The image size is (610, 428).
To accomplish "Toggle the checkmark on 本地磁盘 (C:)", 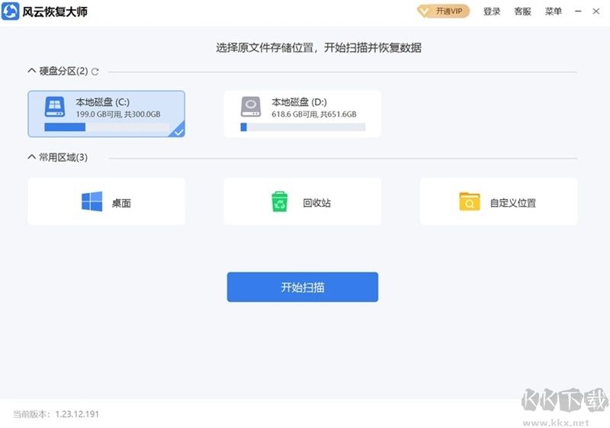I will pyautogui.click(x=178, y=131).
